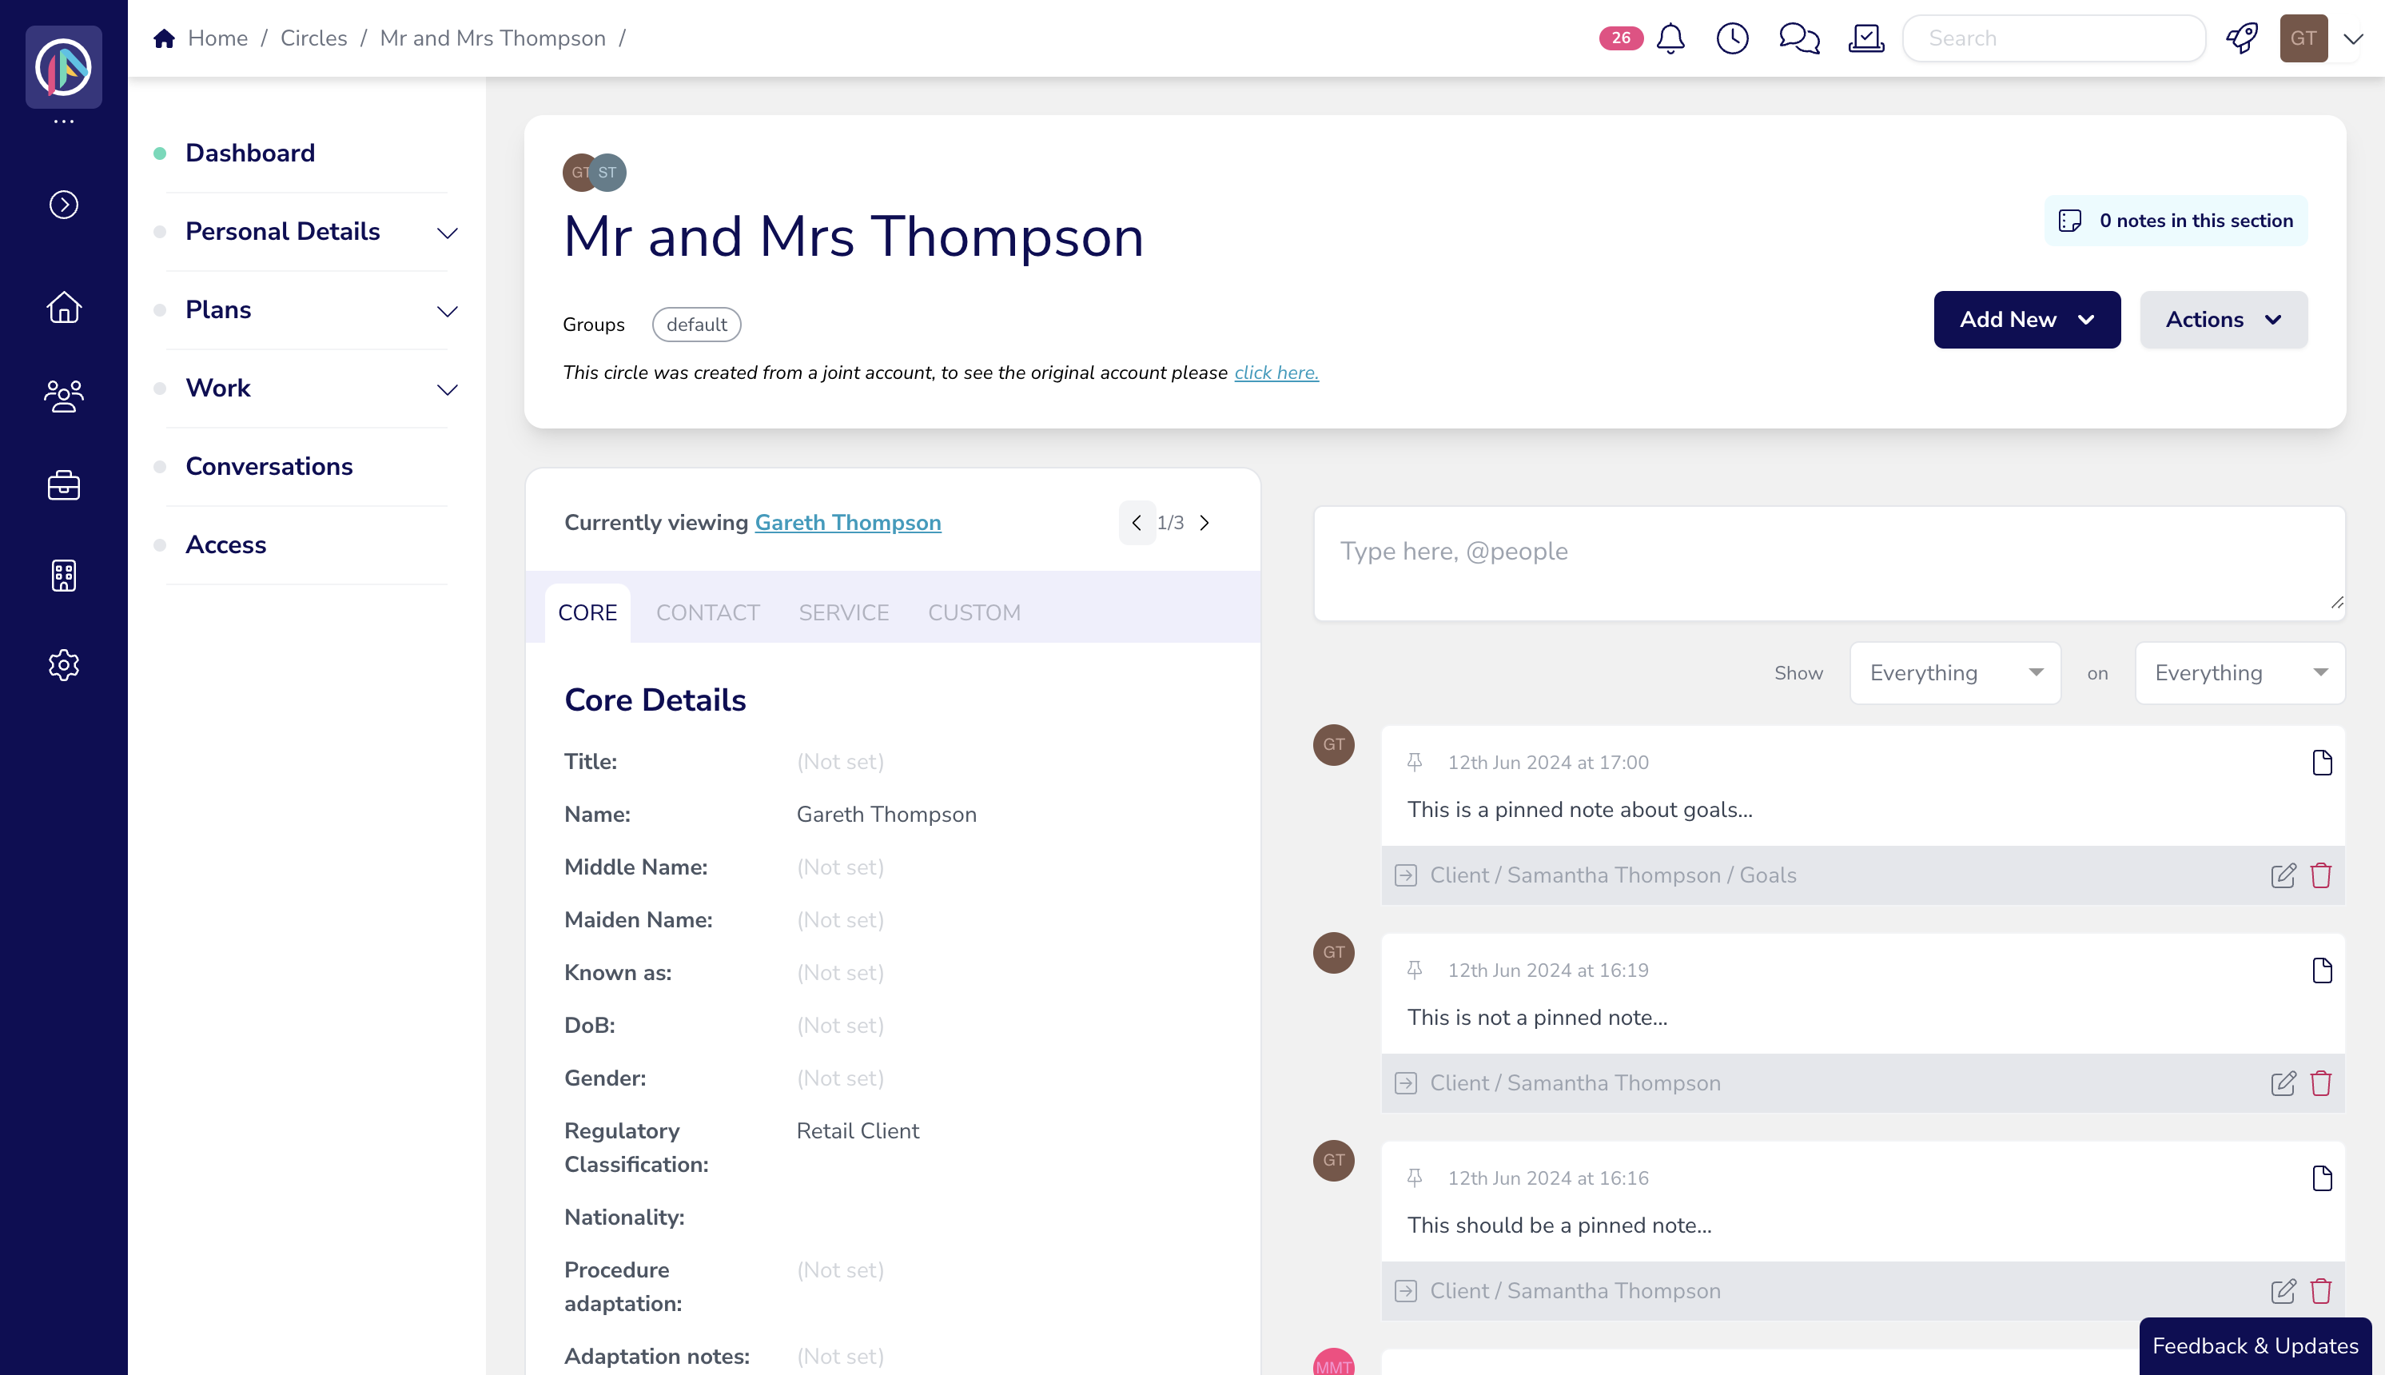Open the chat bubbles icon
Screen dimensions: 2385x1375
tap(1798, 38)
